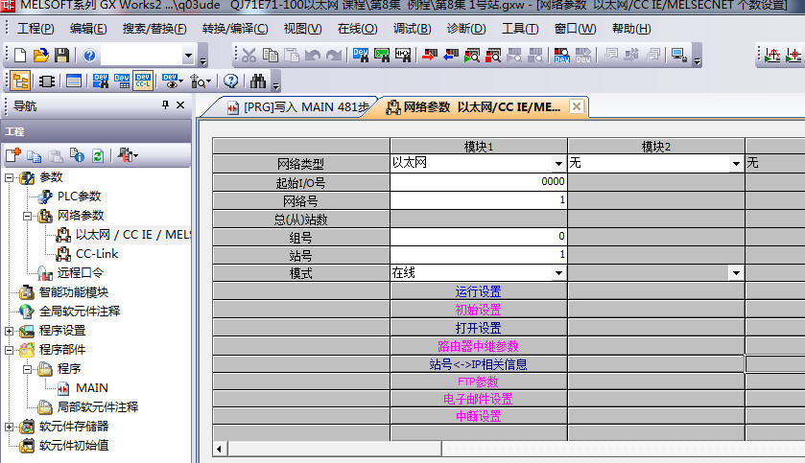Close the 网络参数 tab
This screenshot has height=463, width=805.
click(577, 106)
